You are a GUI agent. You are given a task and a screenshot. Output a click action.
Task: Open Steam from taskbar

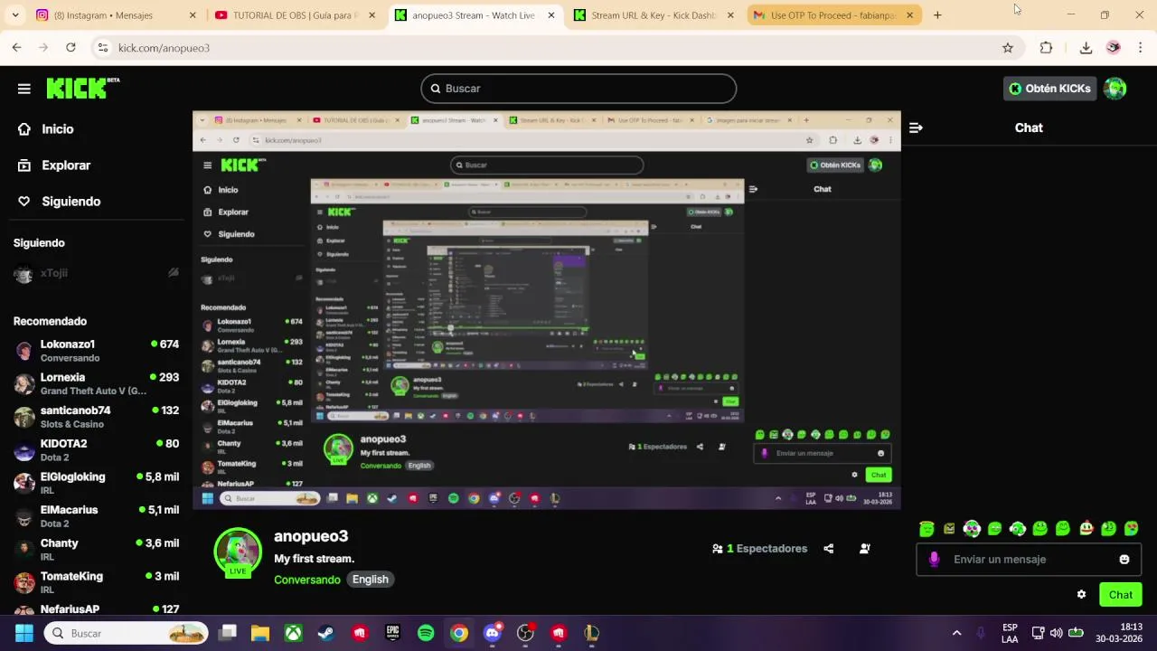(326, 633)
